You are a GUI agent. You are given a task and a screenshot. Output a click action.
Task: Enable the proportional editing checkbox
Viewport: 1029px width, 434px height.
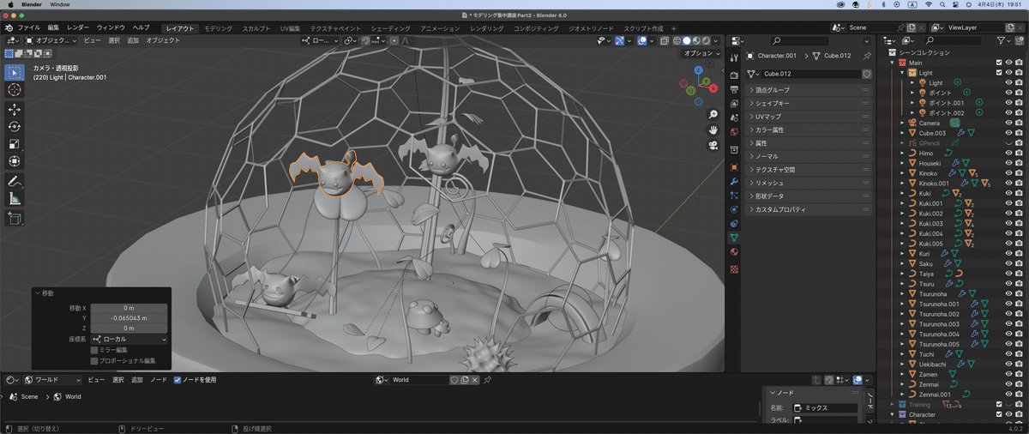pos(94,360)
